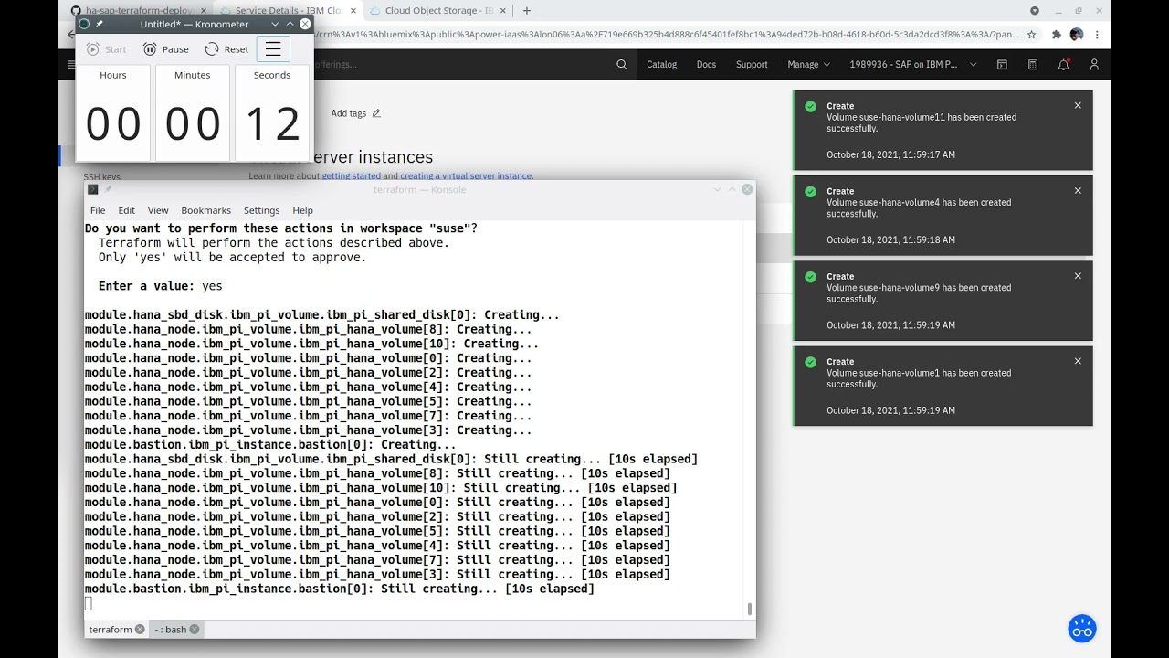Dismiss the suse-hana-volume11 notification

(x=1078, y=105)
